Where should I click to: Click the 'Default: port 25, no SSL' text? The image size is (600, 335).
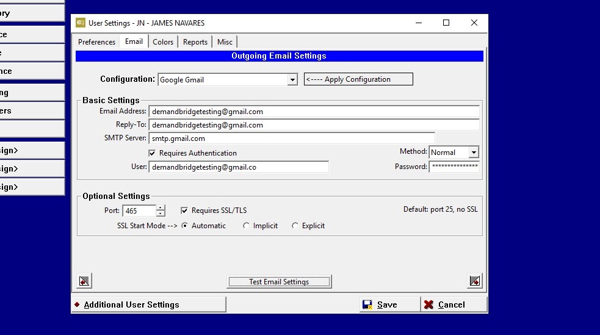point(441,209)
